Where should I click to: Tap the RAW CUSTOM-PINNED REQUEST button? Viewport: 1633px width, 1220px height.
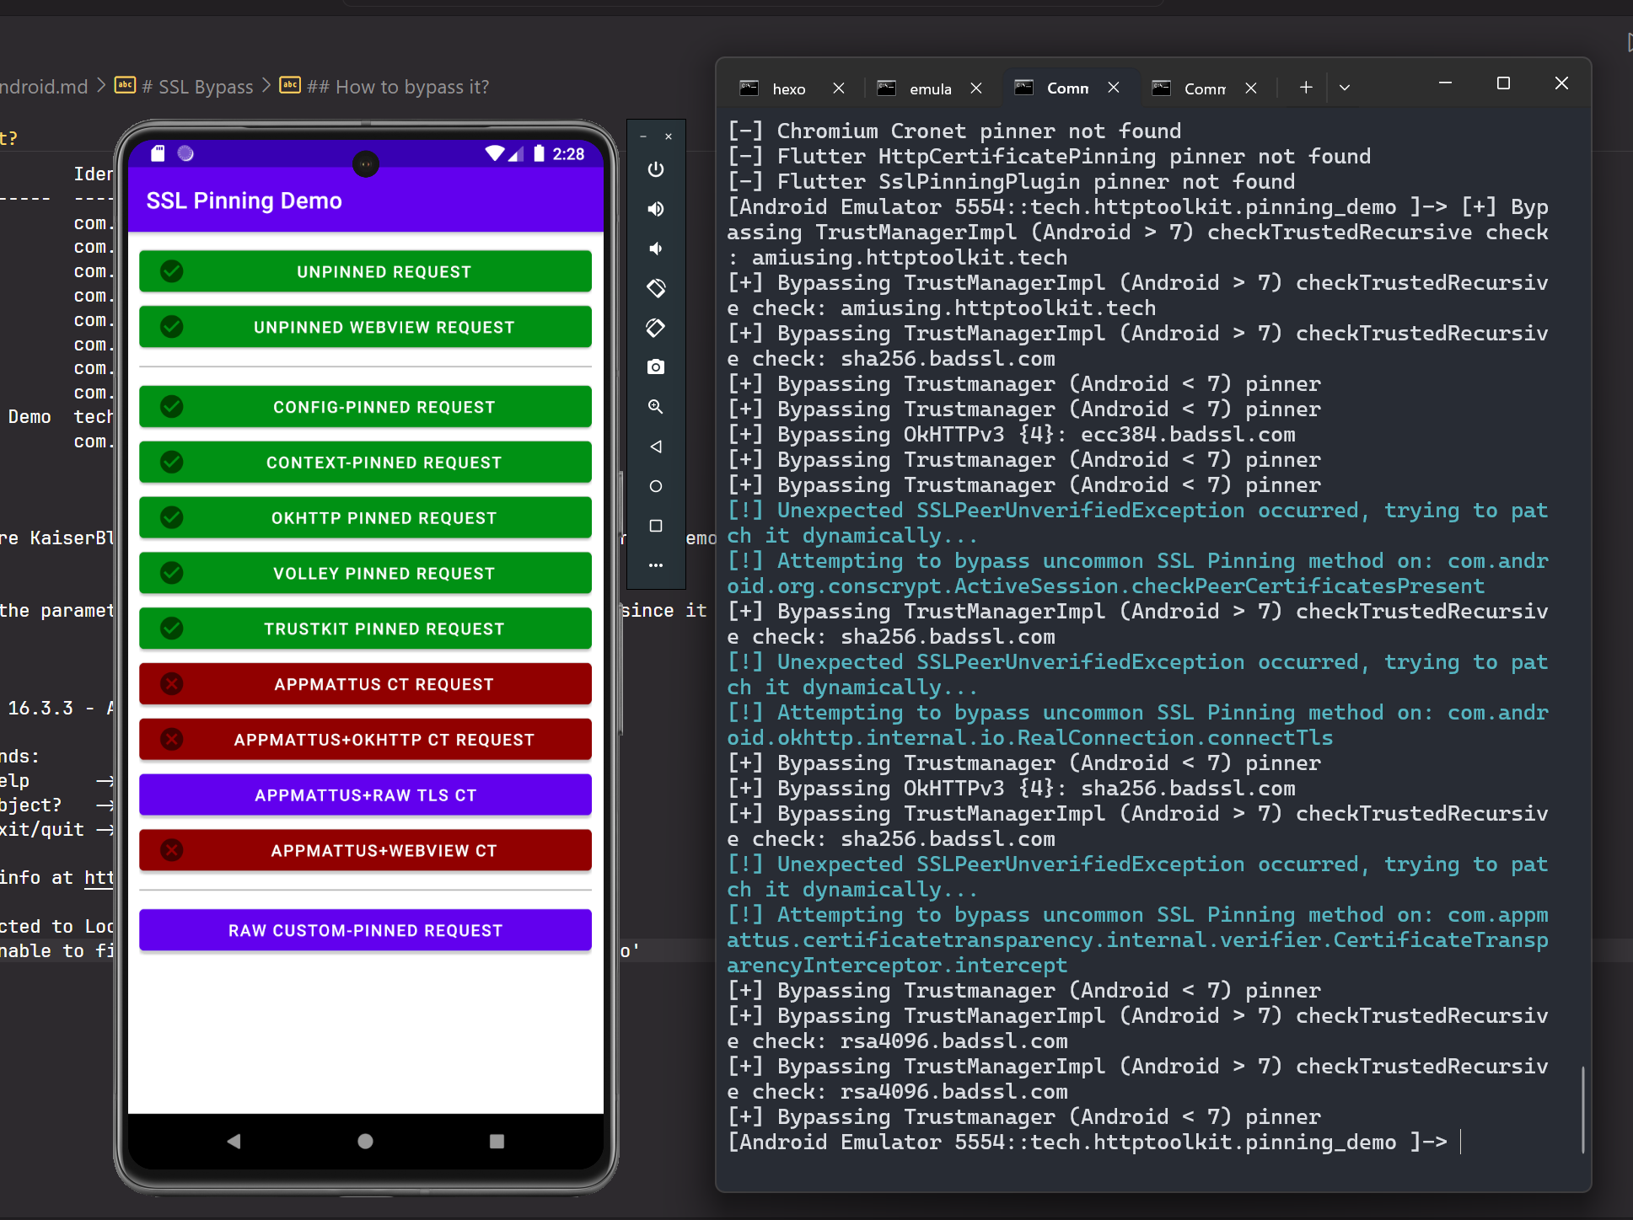click(x=365, y=930)
